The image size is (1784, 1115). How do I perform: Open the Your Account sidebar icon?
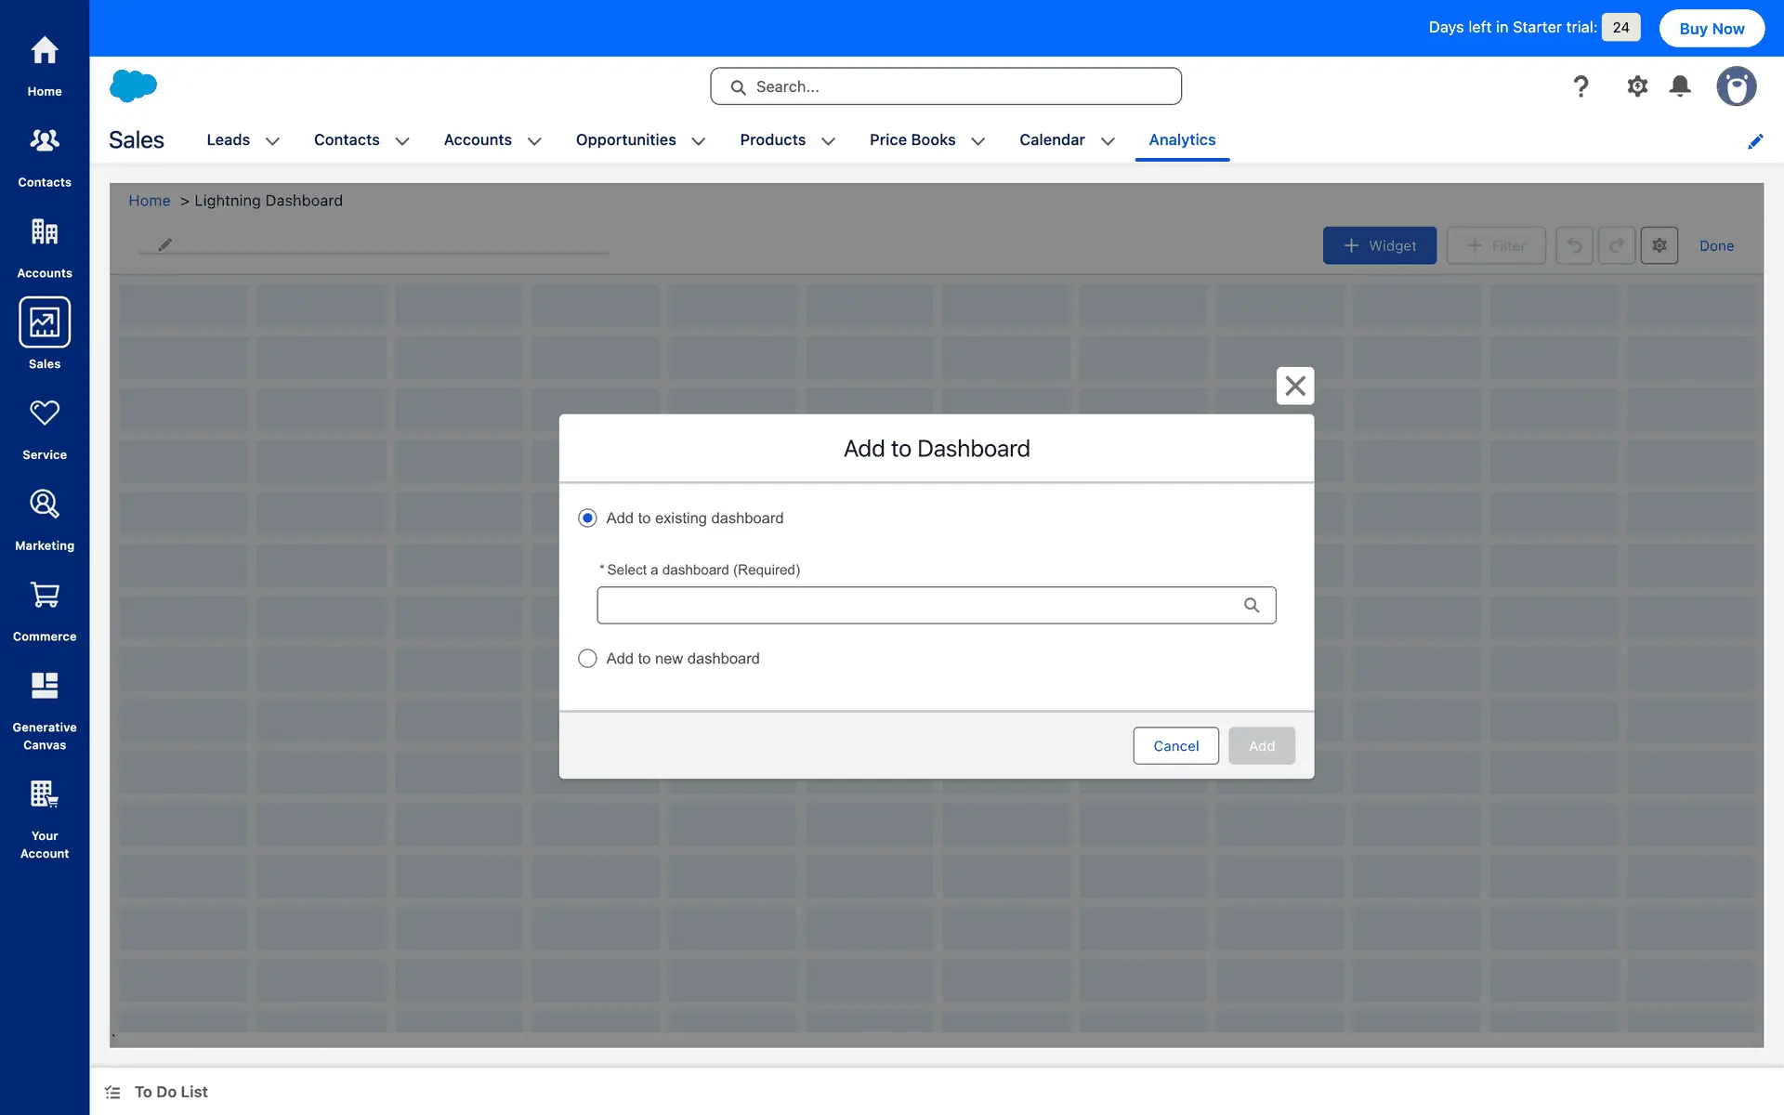coord(45,794)
